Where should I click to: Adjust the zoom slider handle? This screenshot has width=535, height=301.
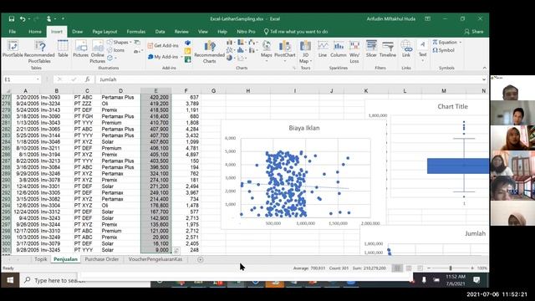point(451,268)
